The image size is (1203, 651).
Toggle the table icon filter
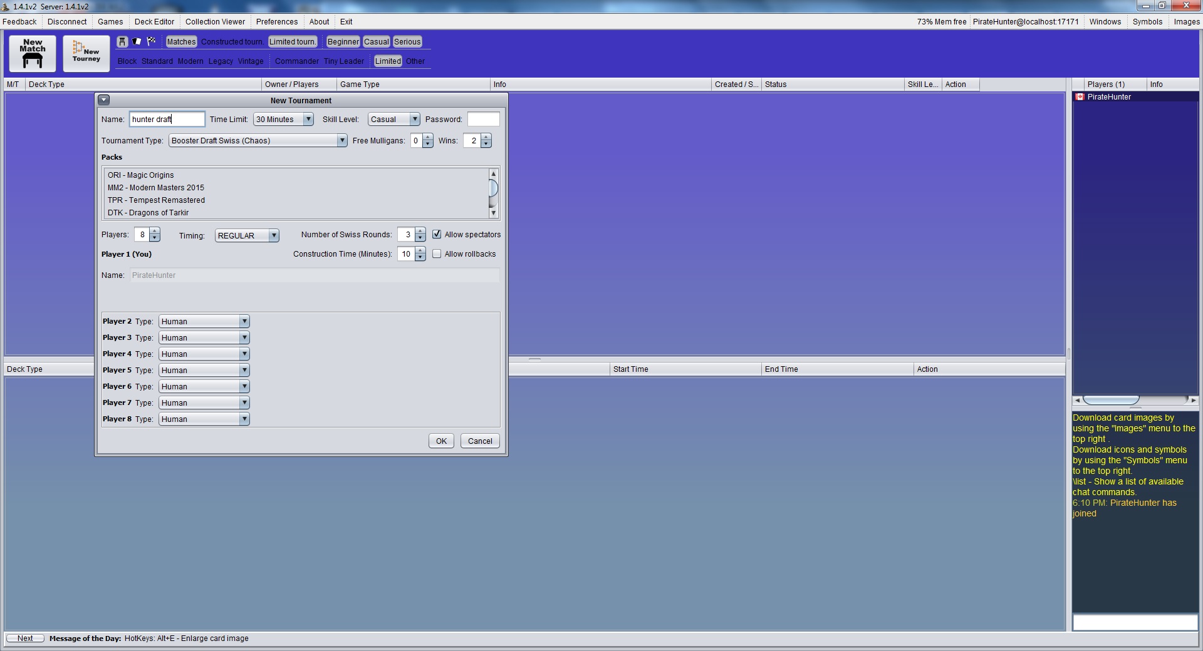tap(122, 42)
